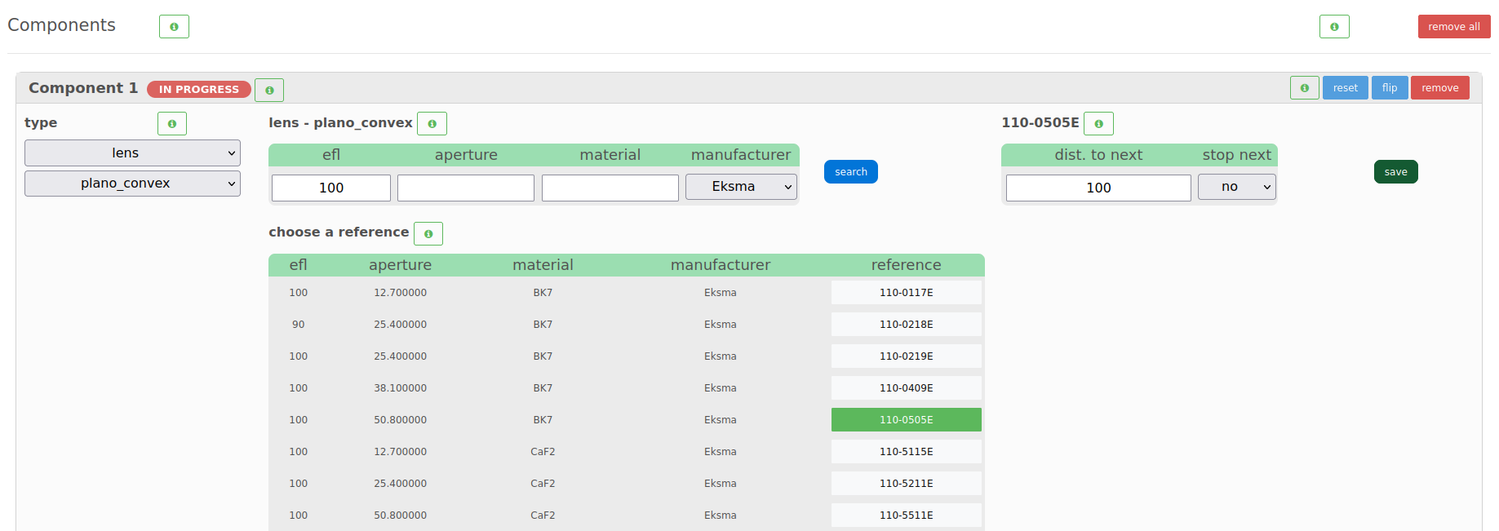Viewport: 1499px width, 531px height.
Task: Click the Component 1 heading
Action: 83,88
